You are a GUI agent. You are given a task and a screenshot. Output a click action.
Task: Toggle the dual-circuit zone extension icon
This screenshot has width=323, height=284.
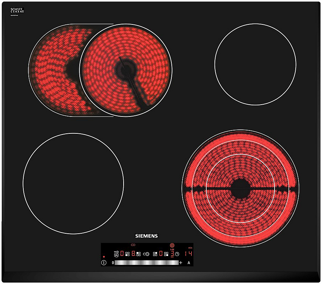146,254
